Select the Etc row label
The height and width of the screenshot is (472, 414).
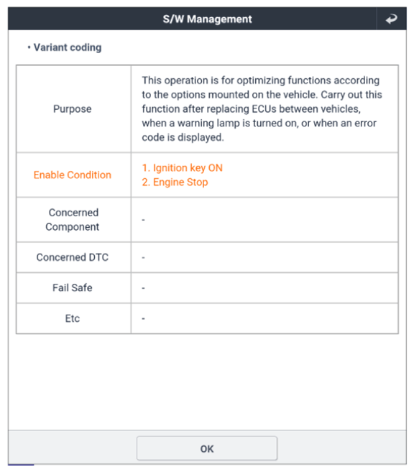pyautogui.click(x=73, y=318)
